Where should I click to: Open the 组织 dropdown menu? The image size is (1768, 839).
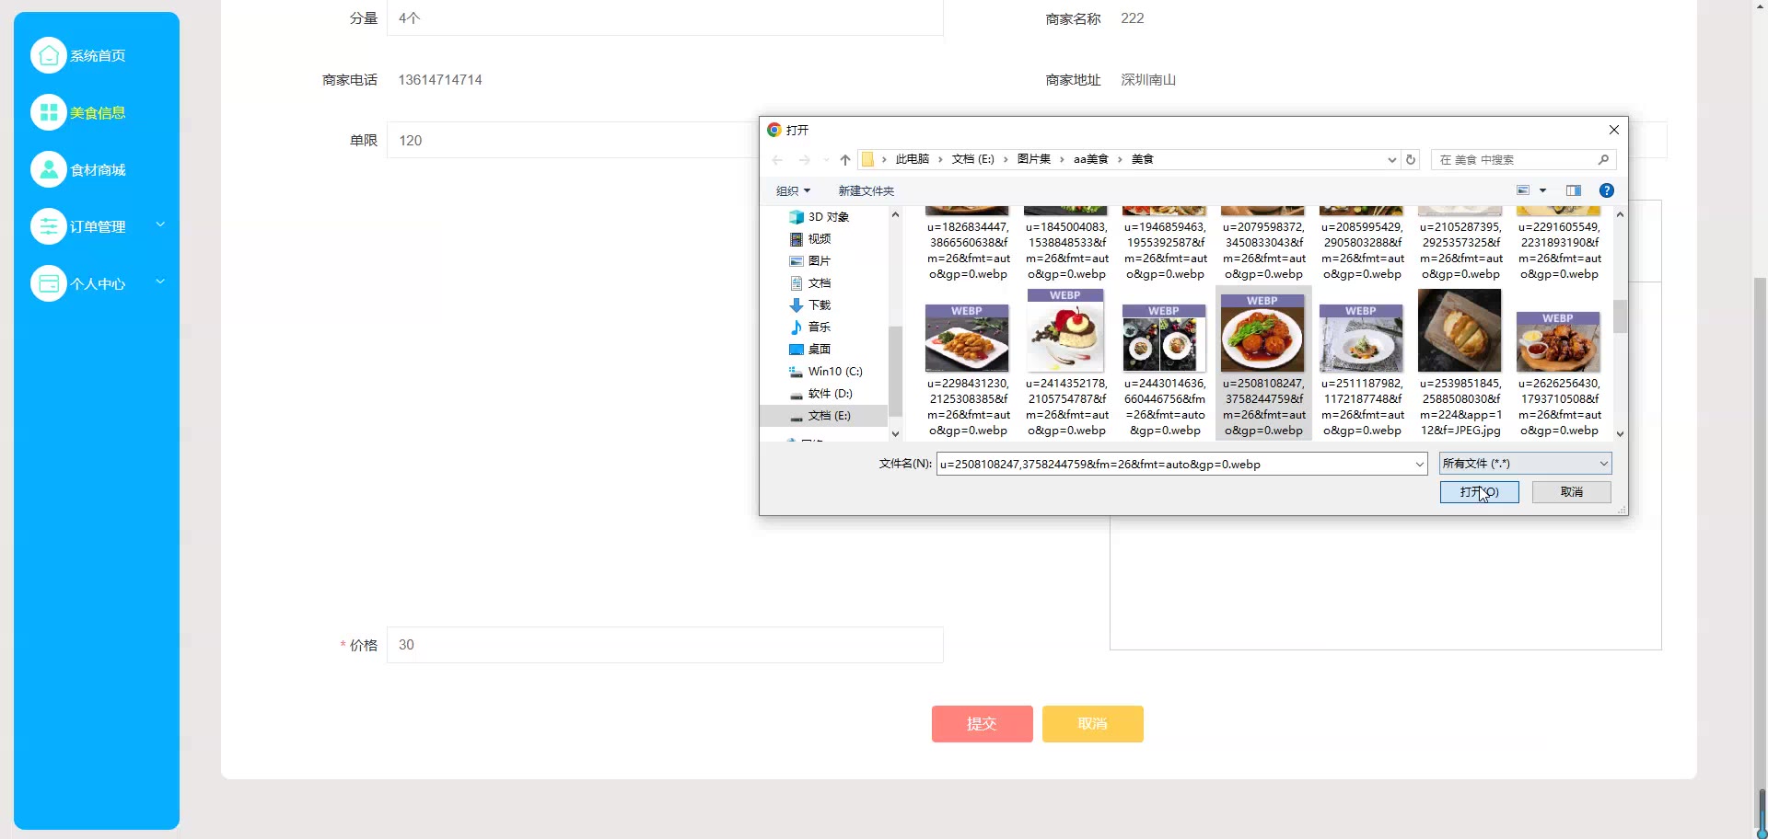(793, 191)
